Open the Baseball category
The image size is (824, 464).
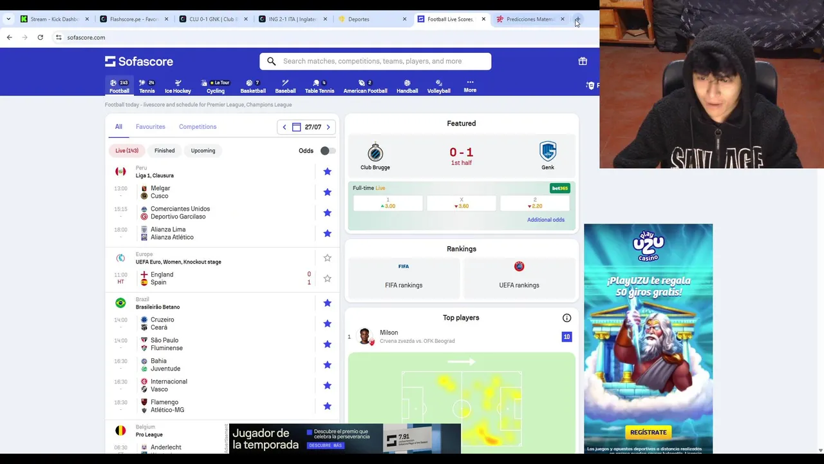pos(285,86)
